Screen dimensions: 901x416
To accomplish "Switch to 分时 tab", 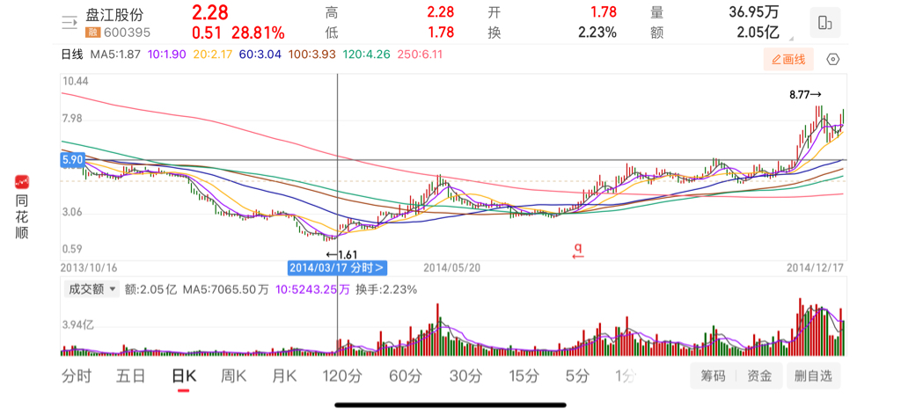I will 77,376.
